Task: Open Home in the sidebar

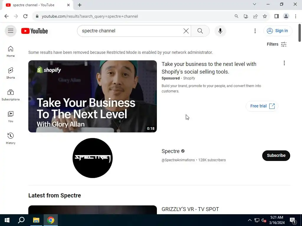Action: (x=11, y=51)
